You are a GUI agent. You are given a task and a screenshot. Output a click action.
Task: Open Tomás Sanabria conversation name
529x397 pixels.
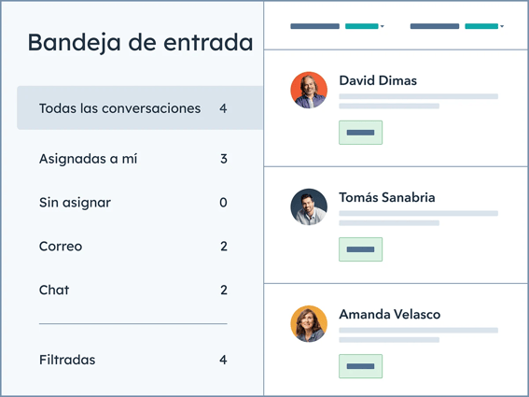click(x=387, y=197)
